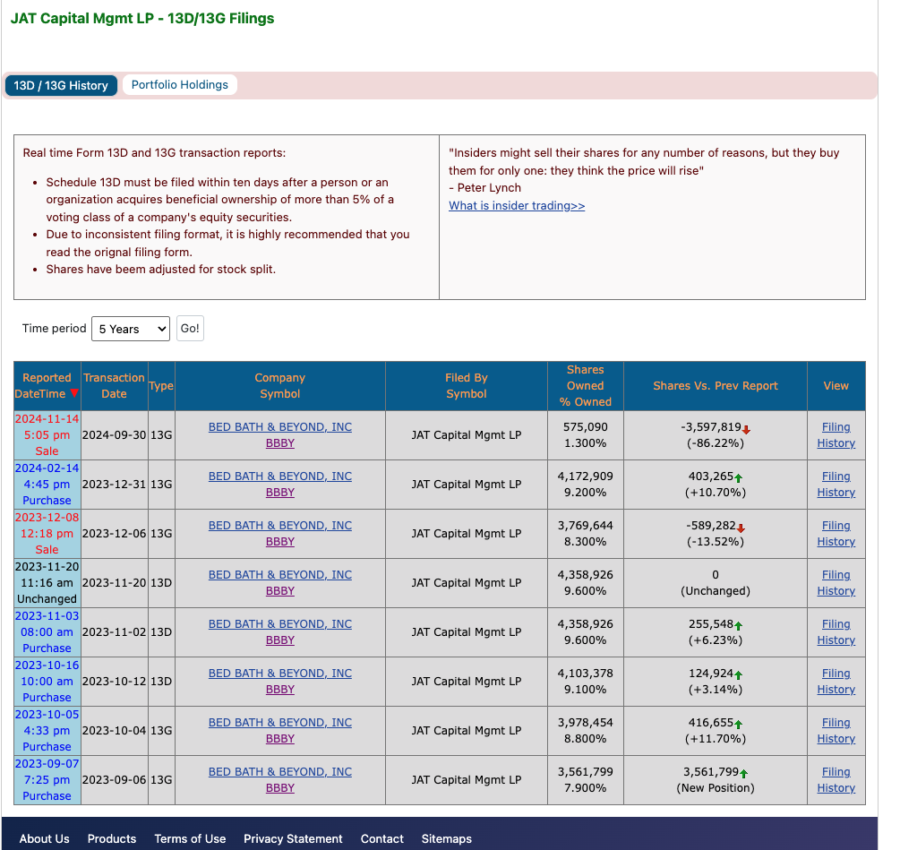This screenshot has width=900, height=850.
Task: Click the Type column header
Action: point(161,386)
